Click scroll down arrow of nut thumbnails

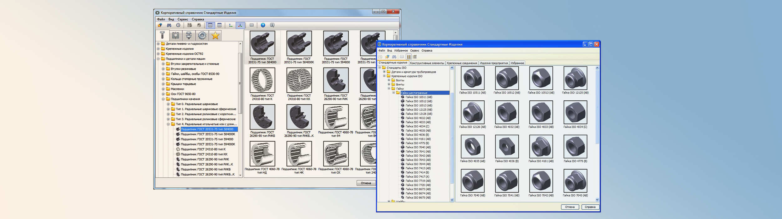pyautogui.click(x=597, y=200)
